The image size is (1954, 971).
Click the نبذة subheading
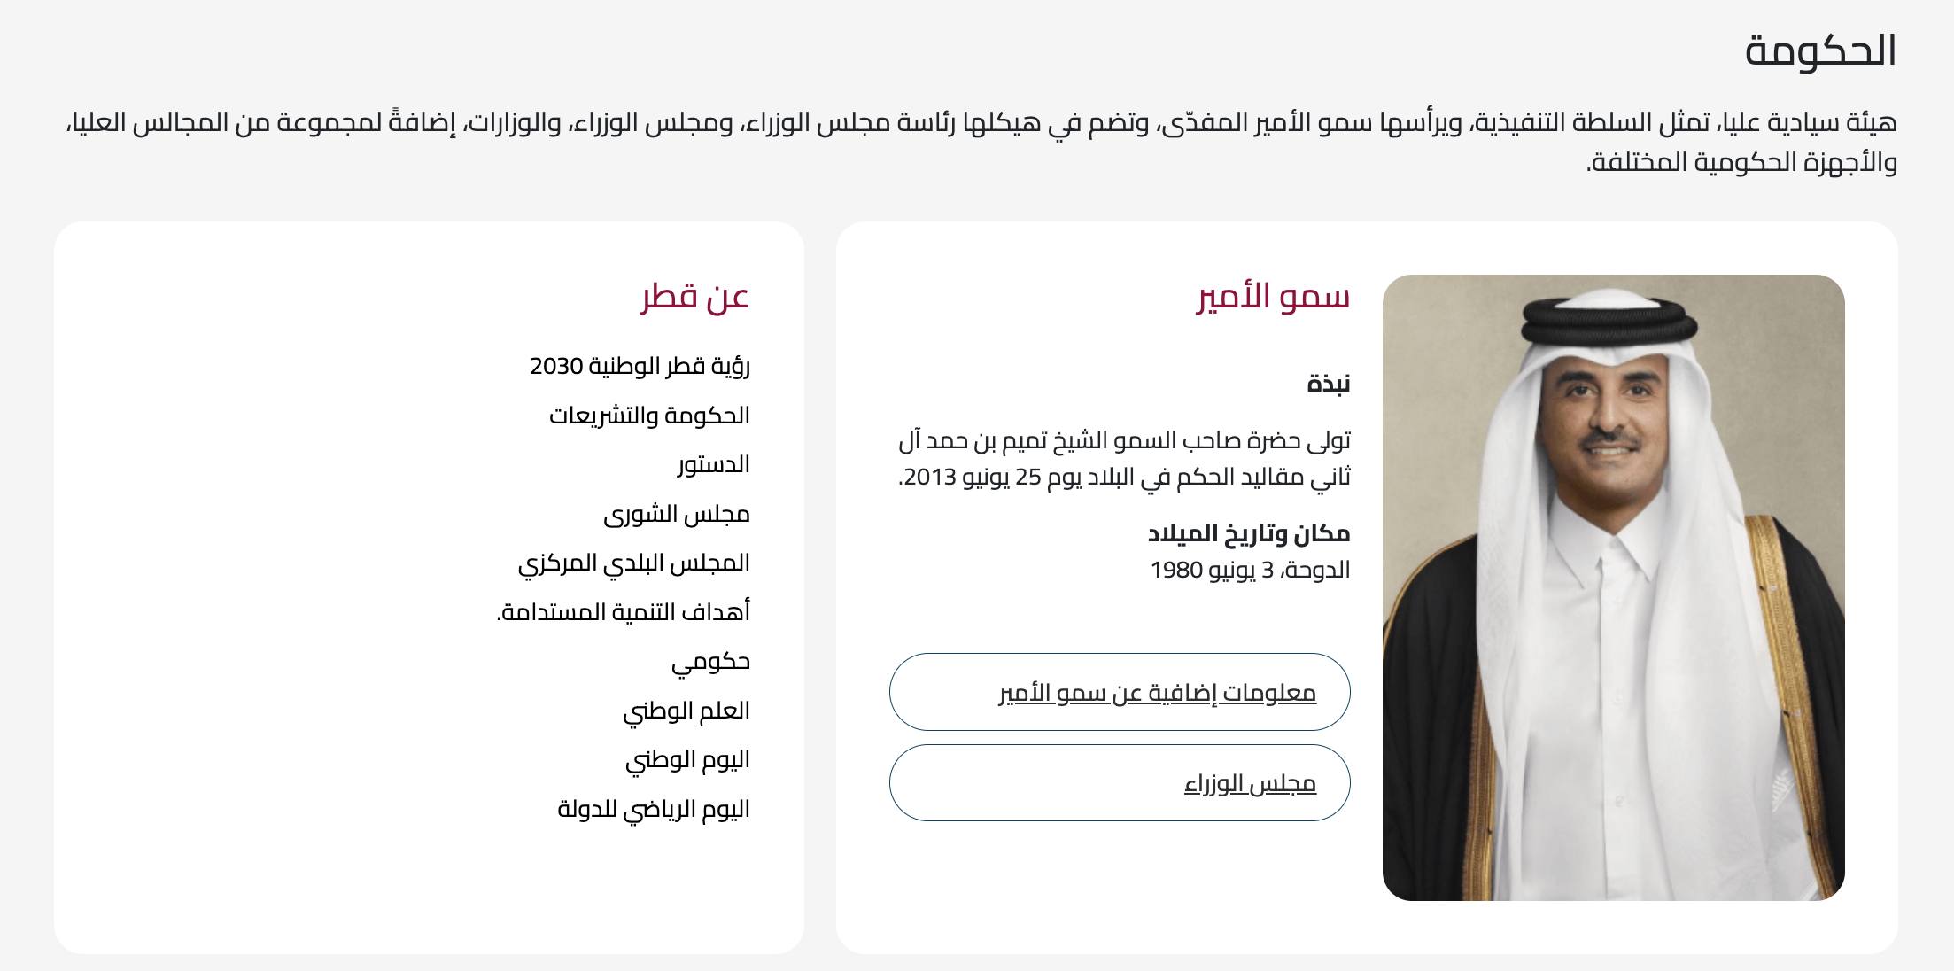point(1328,384)
